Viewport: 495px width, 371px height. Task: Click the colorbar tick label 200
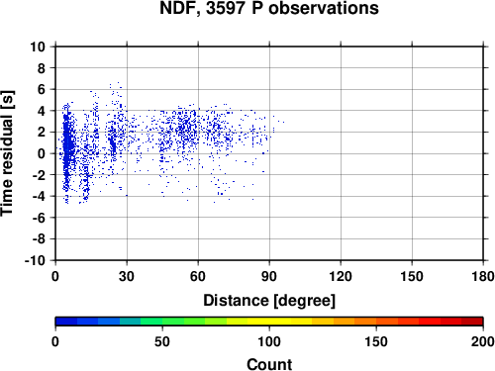[483, 341]
